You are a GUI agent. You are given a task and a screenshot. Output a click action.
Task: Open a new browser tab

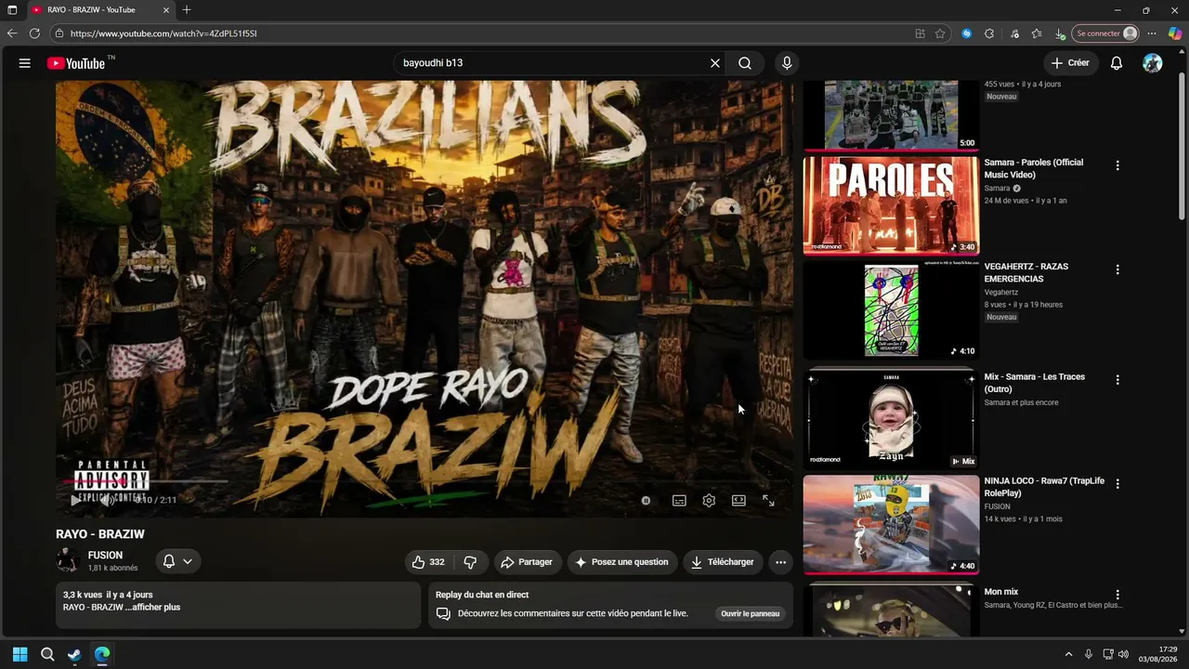coord(187,10)
